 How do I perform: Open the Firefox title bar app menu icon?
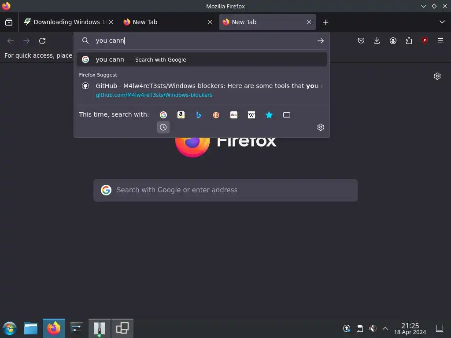pyautogui.click(x=6, y=6)
